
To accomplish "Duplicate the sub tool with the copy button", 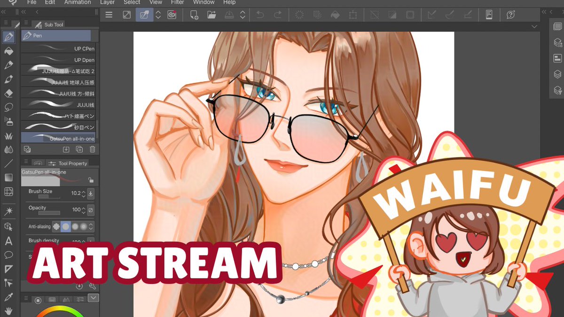I will coord(79,149).
